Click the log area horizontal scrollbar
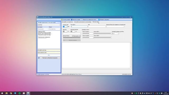169x95 pixels. click(96, 68)
